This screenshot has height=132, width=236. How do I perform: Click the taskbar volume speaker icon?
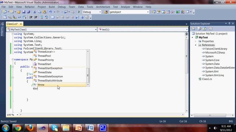[215, 128]
